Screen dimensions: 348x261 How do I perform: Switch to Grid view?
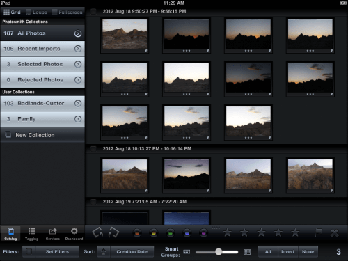[12, 13]
